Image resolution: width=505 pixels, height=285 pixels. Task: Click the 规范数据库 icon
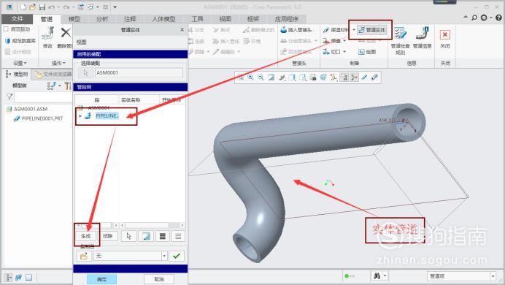(8, 41)
